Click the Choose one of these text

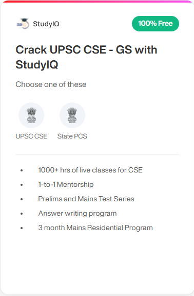(x=51, y=84)
